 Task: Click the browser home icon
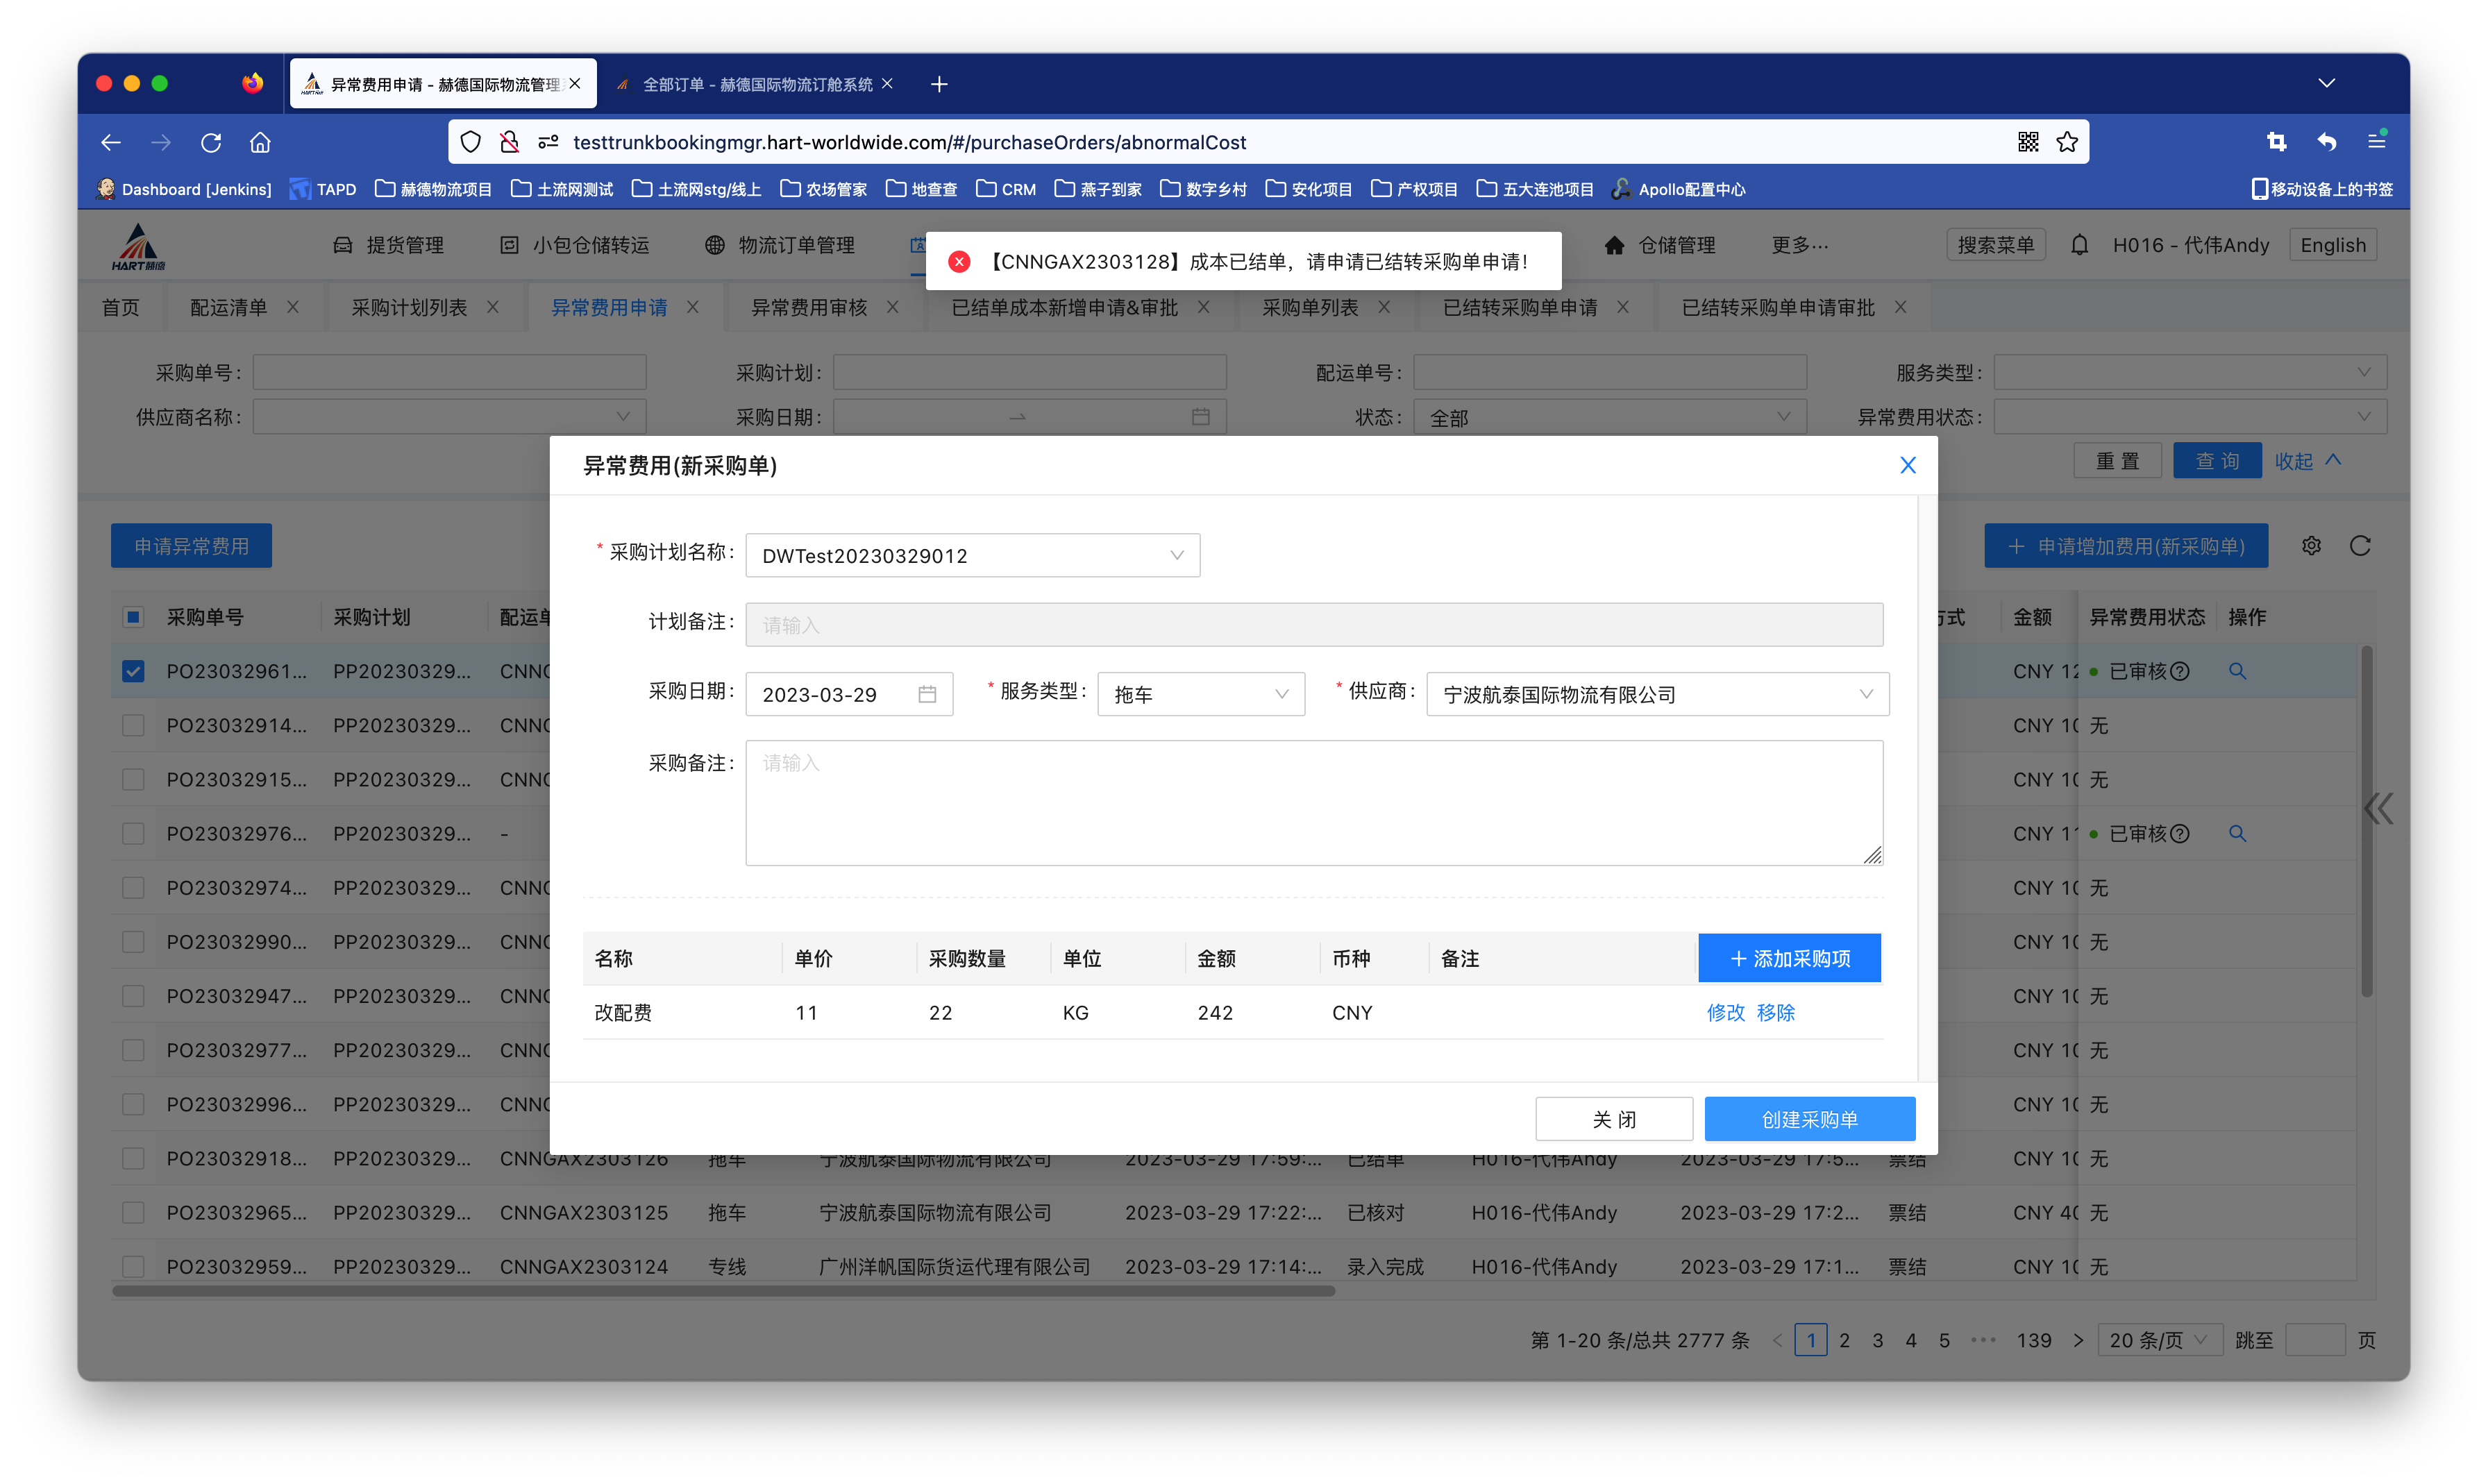[x=260, y=142]
